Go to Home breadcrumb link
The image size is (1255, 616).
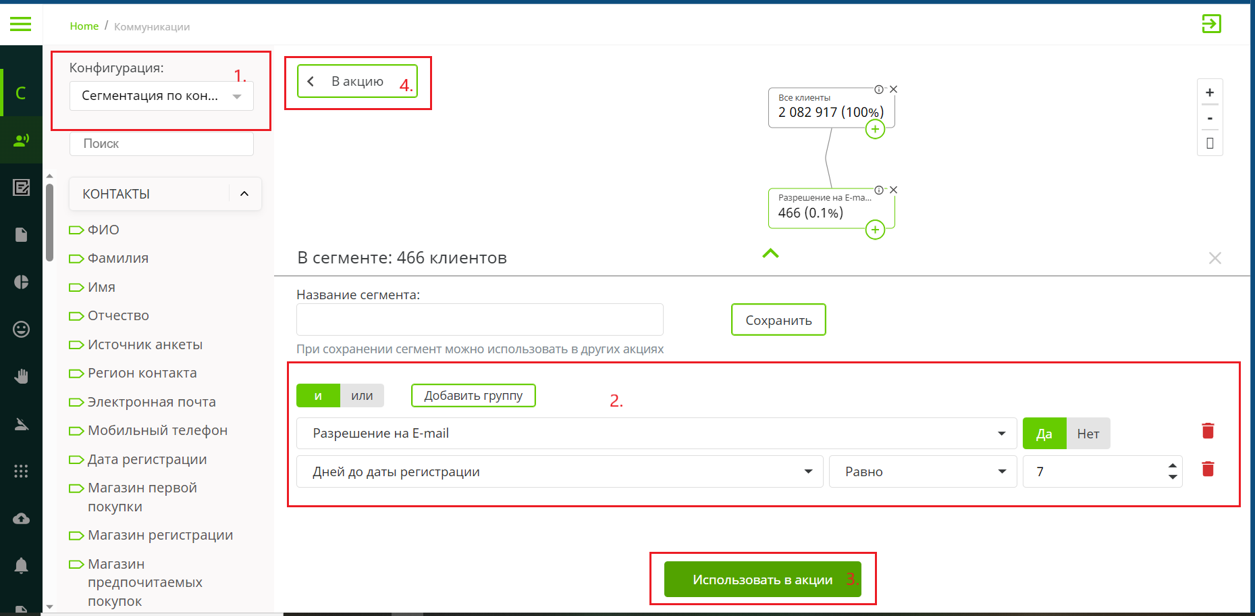(84, 26)
